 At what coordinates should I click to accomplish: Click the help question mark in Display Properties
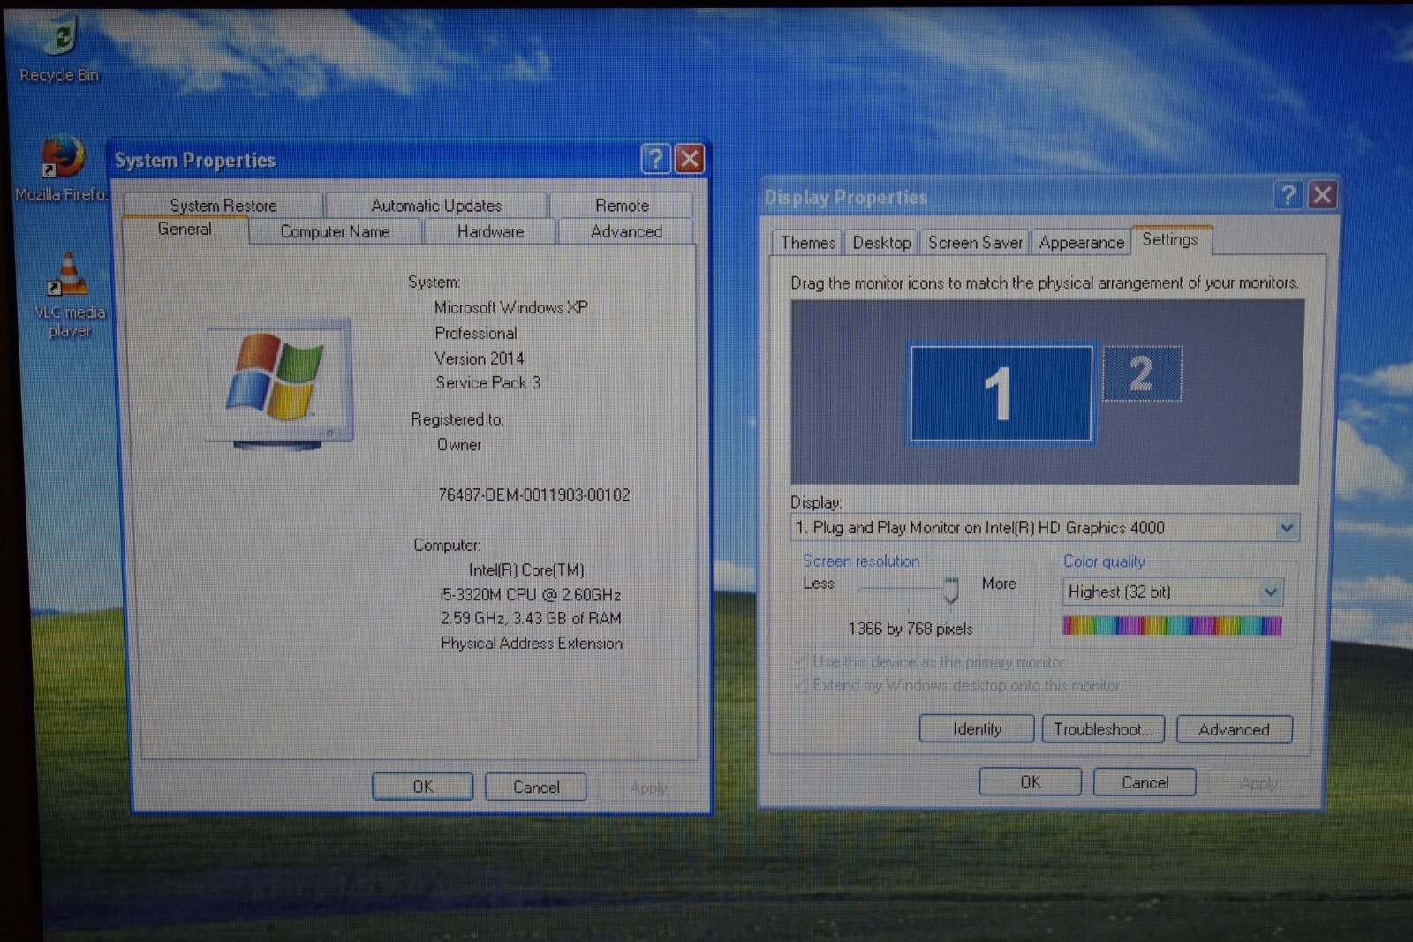tap(1288, 194)
